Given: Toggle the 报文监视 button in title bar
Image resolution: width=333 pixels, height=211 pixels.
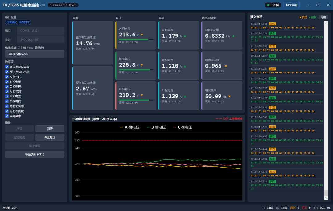Looking at the screenshot, I should point(291,5).
